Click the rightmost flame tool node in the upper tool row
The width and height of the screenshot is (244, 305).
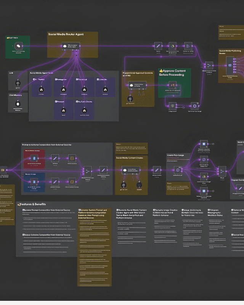(105, 89)
